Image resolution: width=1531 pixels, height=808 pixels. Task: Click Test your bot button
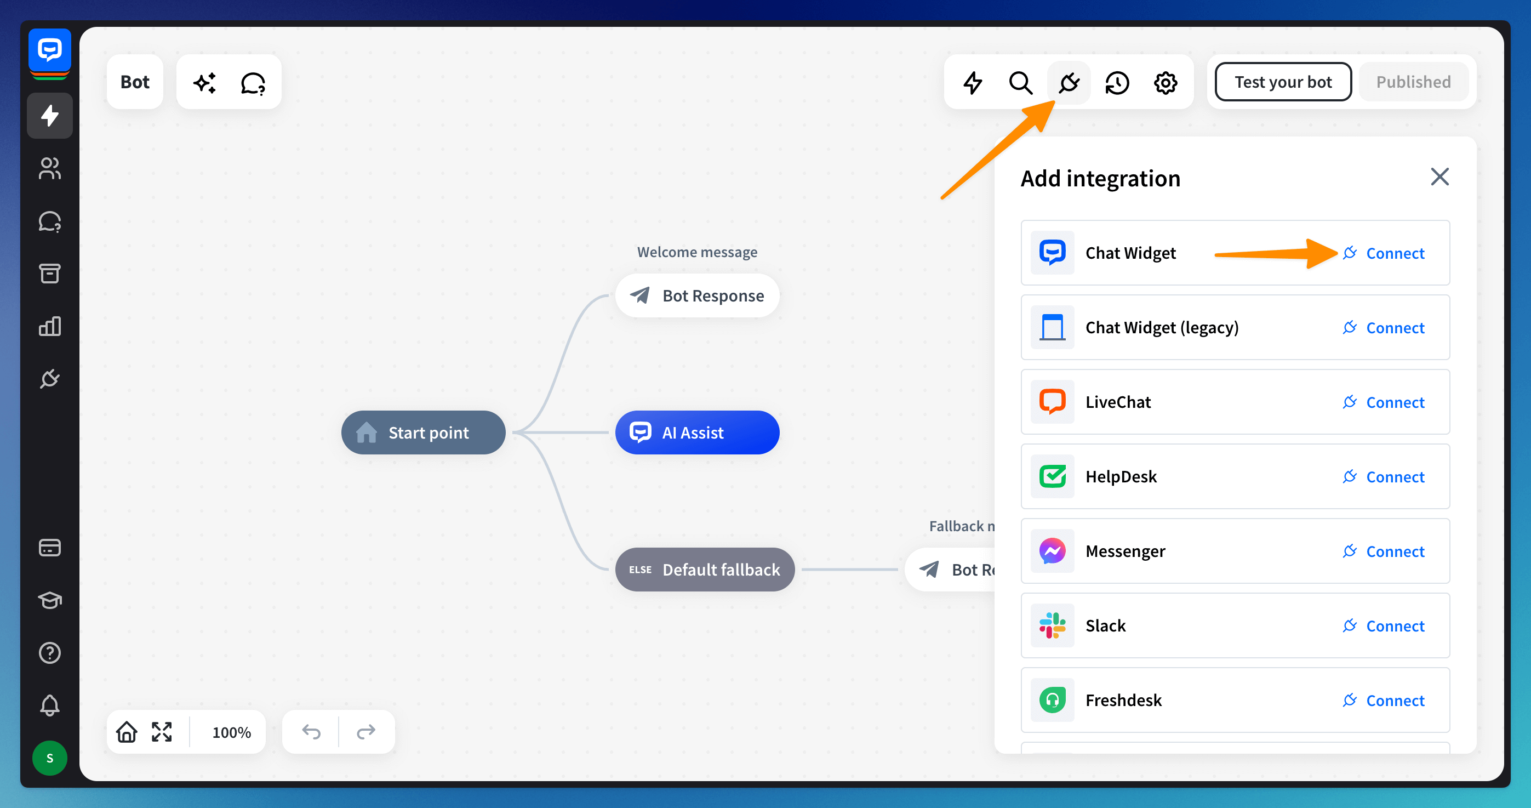[1283, 82]
